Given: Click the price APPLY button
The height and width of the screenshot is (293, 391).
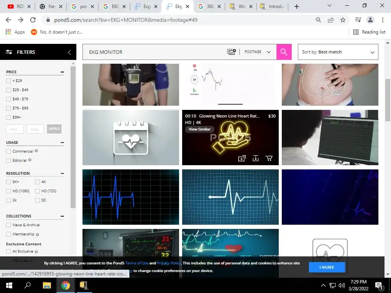Looking at the screenshot, I should tap(54, 129).
